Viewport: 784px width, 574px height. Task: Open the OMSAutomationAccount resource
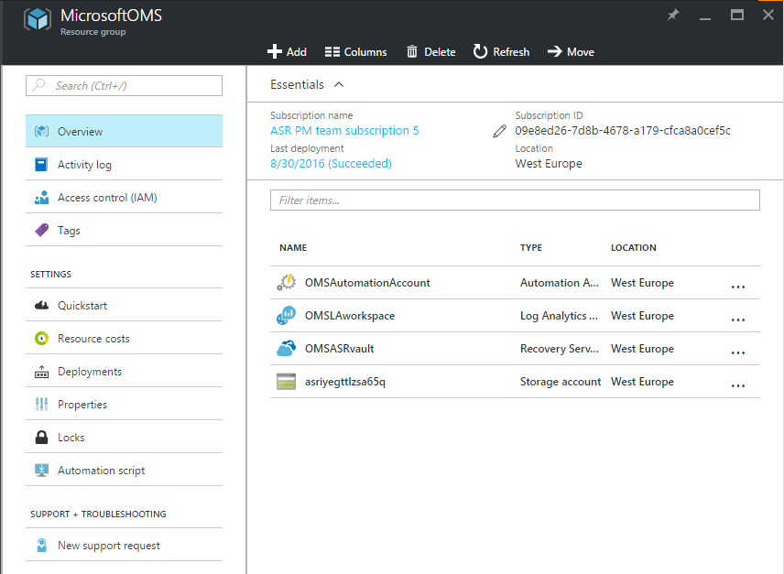tap(367, 283)
